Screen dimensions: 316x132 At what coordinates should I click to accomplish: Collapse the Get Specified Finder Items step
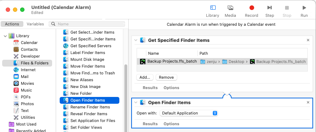pyautogui.click(x=136, y=40)
